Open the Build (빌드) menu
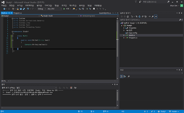Viewport: 184px width, 113px height. pyautogui.click(x=39, y=6)
